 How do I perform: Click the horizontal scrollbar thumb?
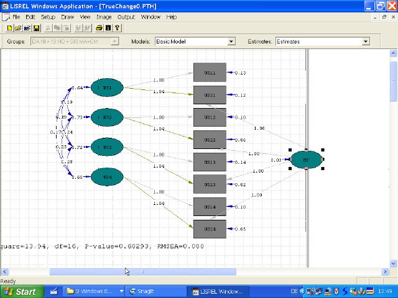[143, 272]
